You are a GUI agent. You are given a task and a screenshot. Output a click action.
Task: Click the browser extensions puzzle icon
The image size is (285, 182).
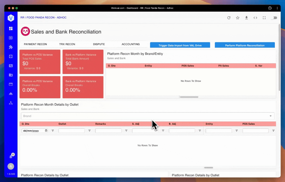[x=270, y=8]
